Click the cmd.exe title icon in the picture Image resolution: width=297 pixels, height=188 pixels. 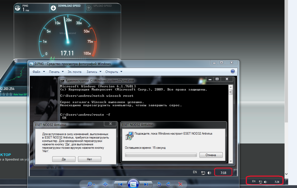(x=62, y=81)
